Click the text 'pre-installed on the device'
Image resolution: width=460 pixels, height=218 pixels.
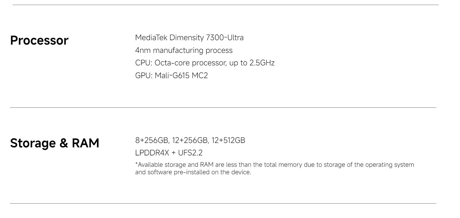point(212,172)
